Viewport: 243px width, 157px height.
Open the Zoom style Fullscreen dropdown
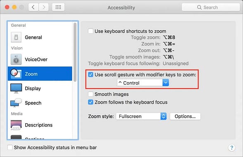click(x=141, y=116)
